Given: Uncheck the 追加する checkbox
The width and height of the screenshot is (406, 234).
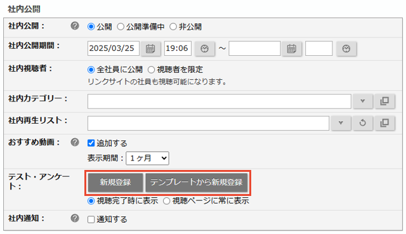Looking at the screenshot, I should tap(91, 143).
